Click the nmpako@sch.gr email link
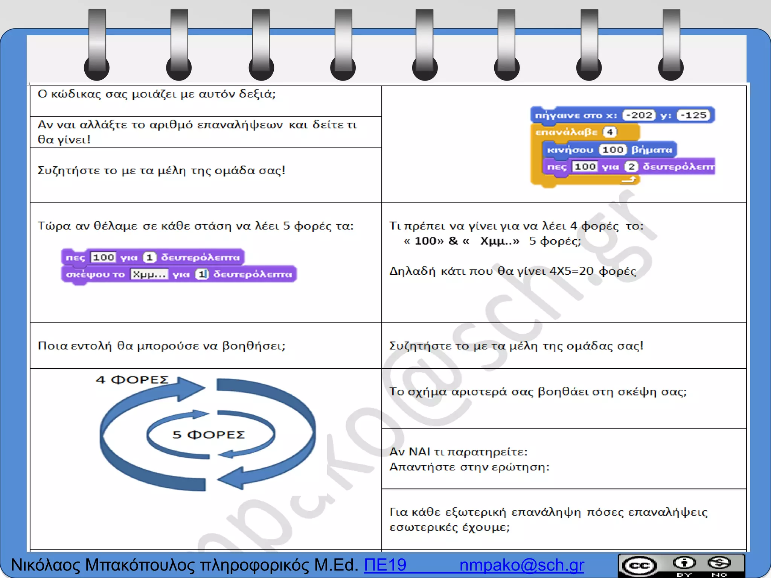The image size is (771, 578). point(521,565)
